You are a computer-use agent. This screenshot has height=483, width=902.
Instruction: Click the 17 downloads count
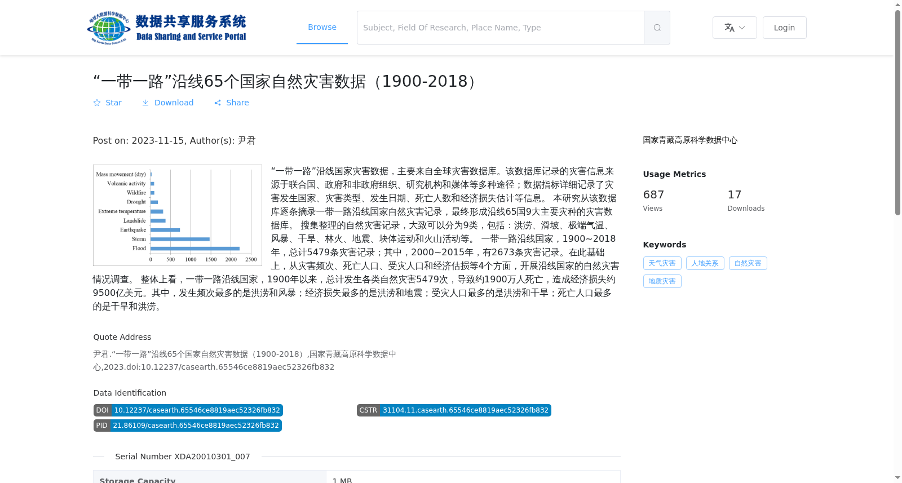point(734,194)
